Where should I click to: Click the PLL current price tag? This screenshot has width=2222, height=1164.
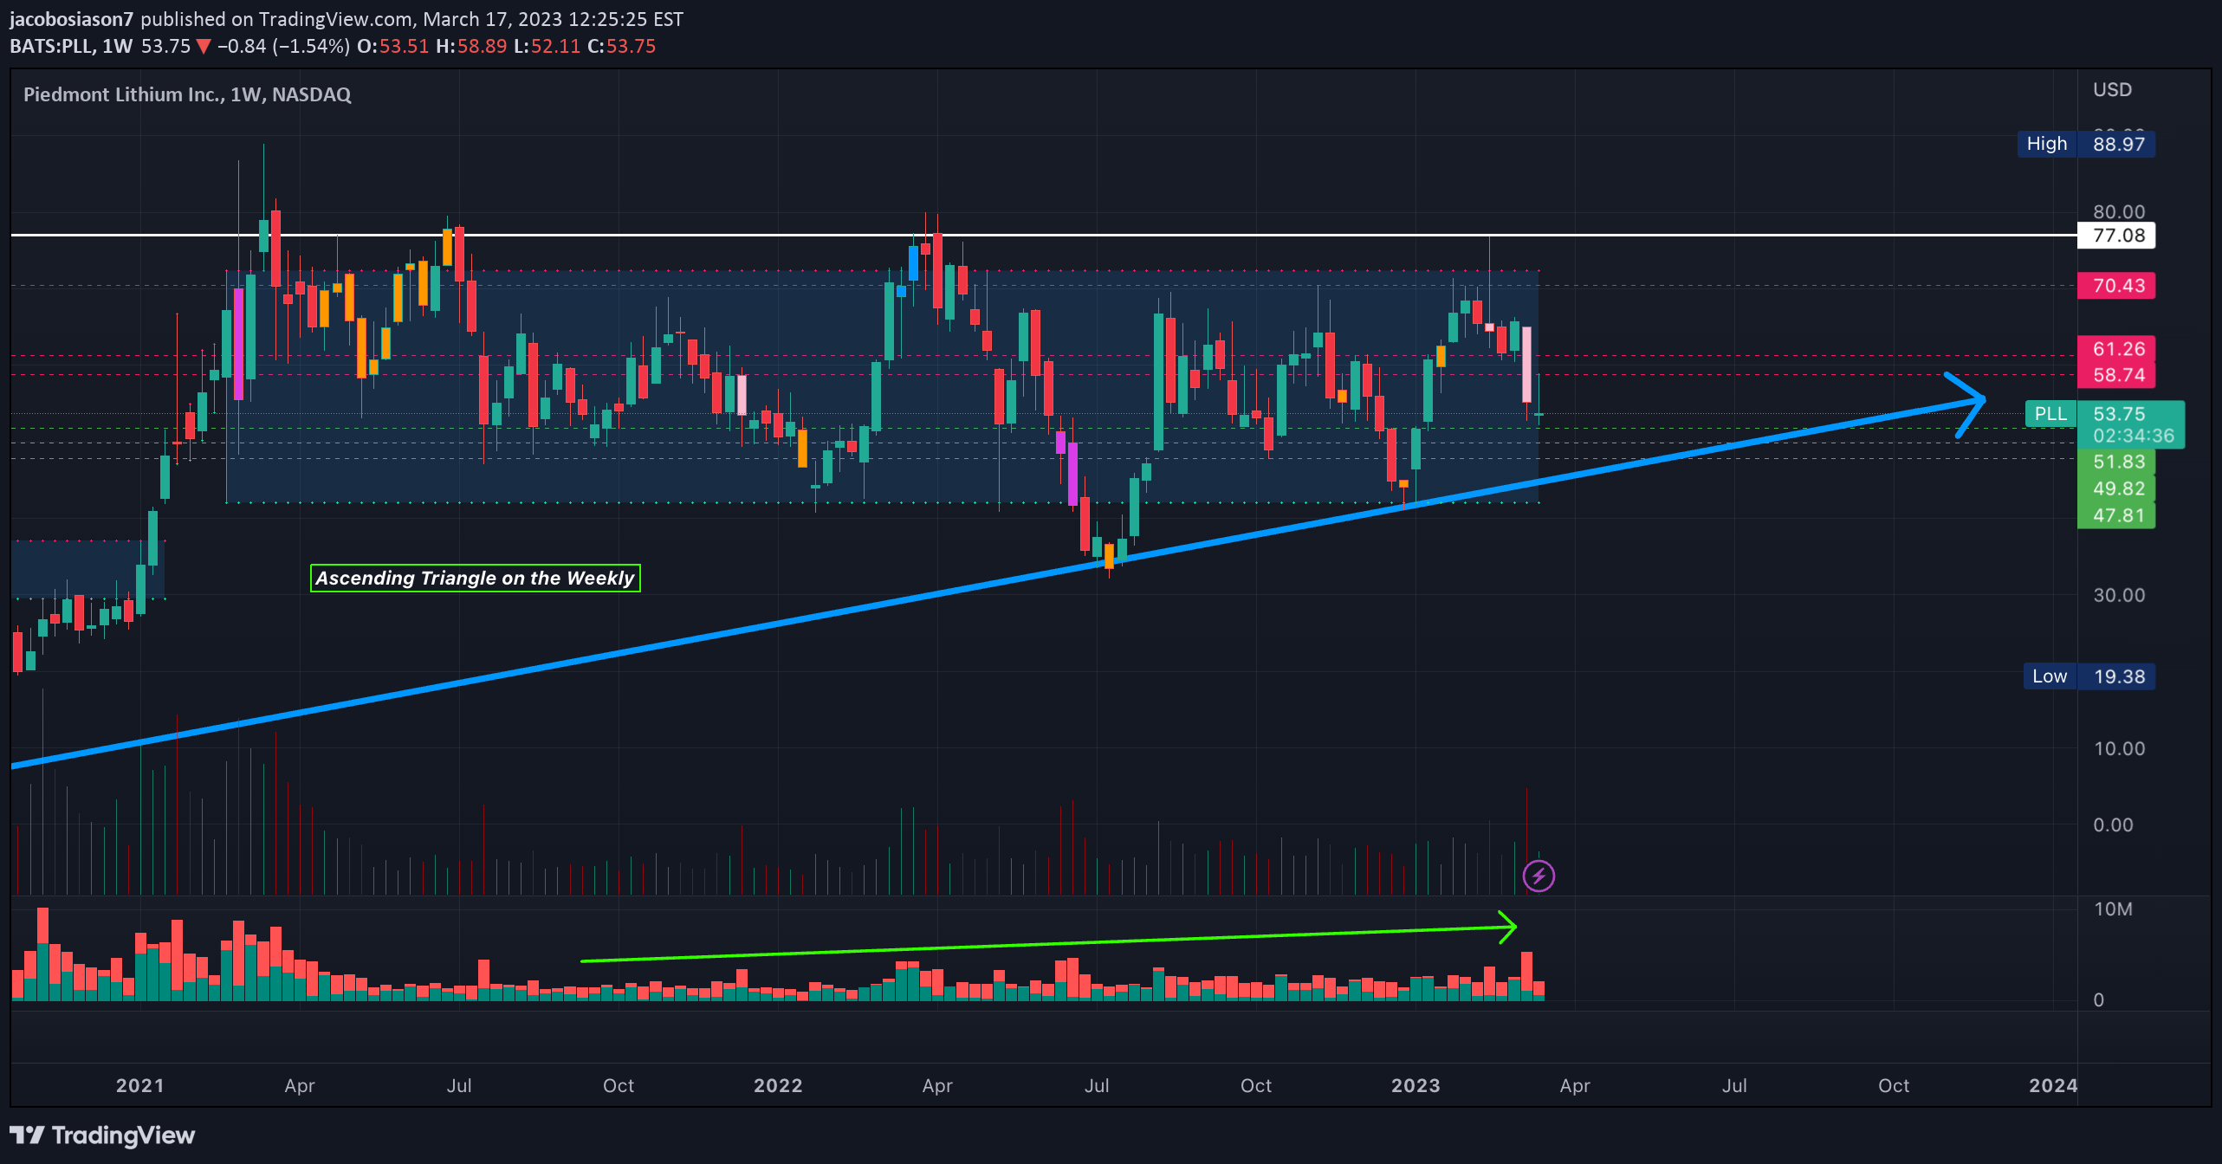(x=2050, y=414)
